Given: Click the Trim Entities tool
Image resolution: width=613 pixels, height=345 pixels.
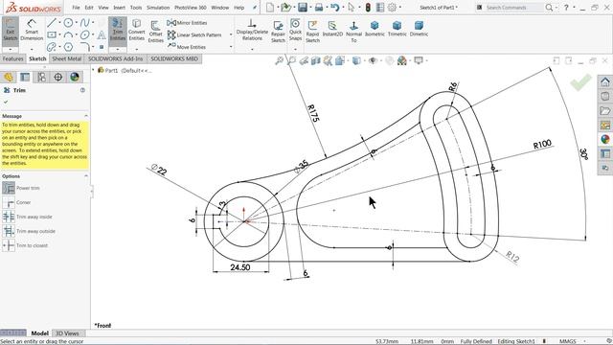Looking at the screenshot, I should pyautogui.click(x=117, y=30).
